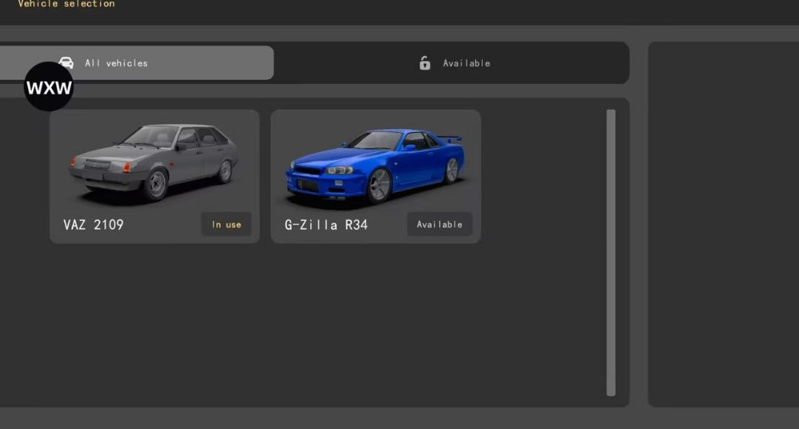Click the G-Zilla R34 name label

[x=326, y=224]
